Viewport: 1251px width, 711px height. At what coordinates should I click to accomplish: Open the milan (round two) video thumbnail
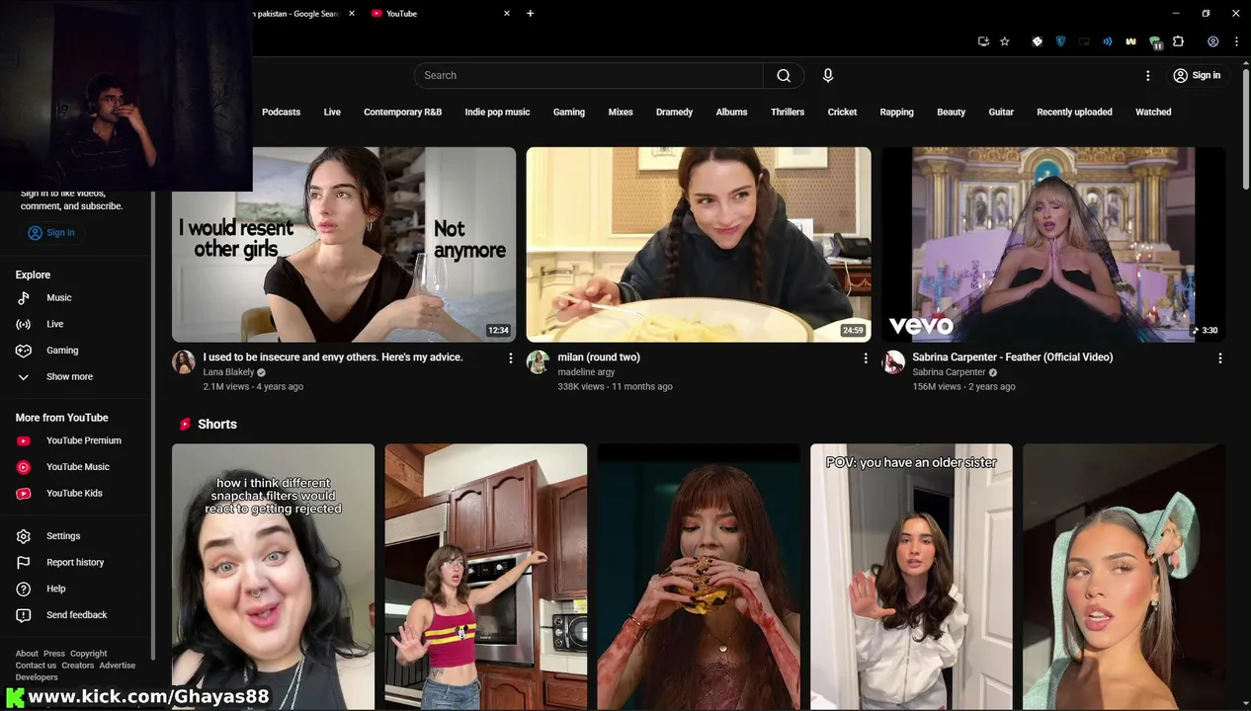699,245
